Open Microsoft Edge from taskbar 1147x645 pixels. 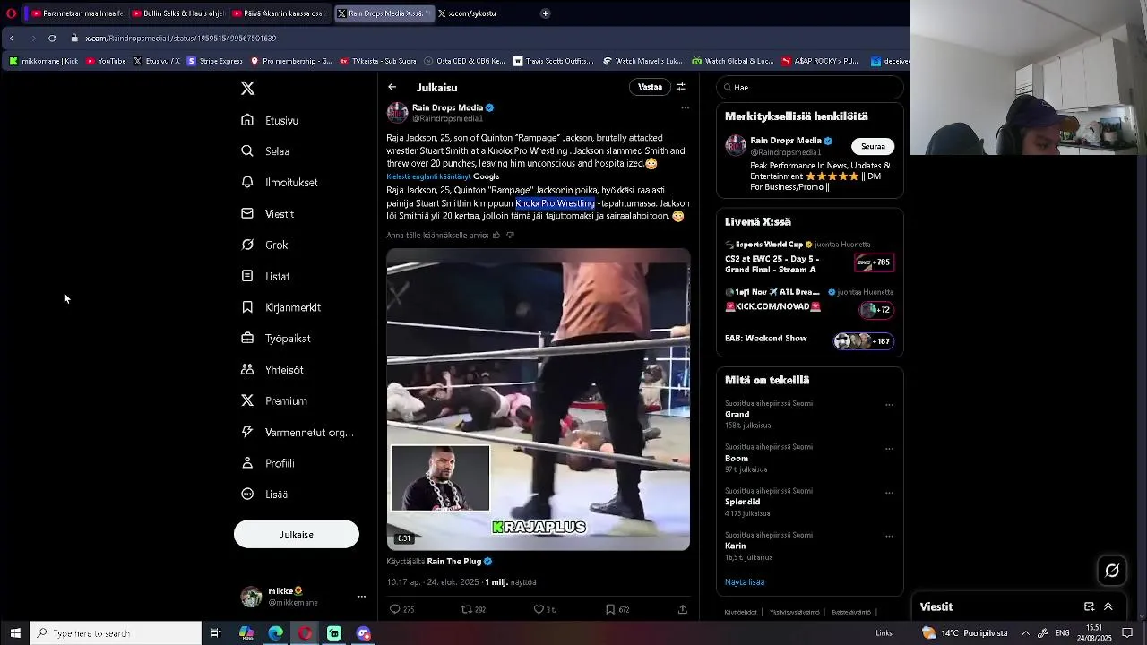pyautogui.click(x=276, y=633)
